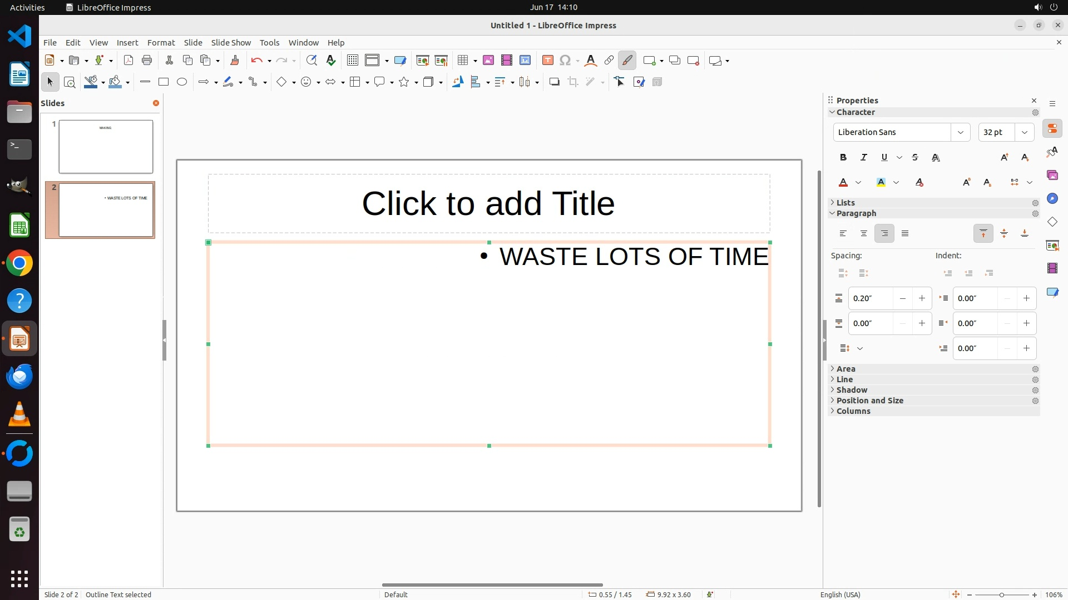
Task: Open the font color dropdown arrow
Action: [x=858, y=183]
